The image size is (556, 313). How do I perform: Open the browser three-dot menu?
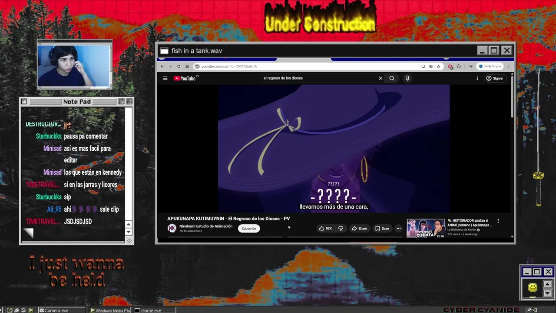(509, 67)
